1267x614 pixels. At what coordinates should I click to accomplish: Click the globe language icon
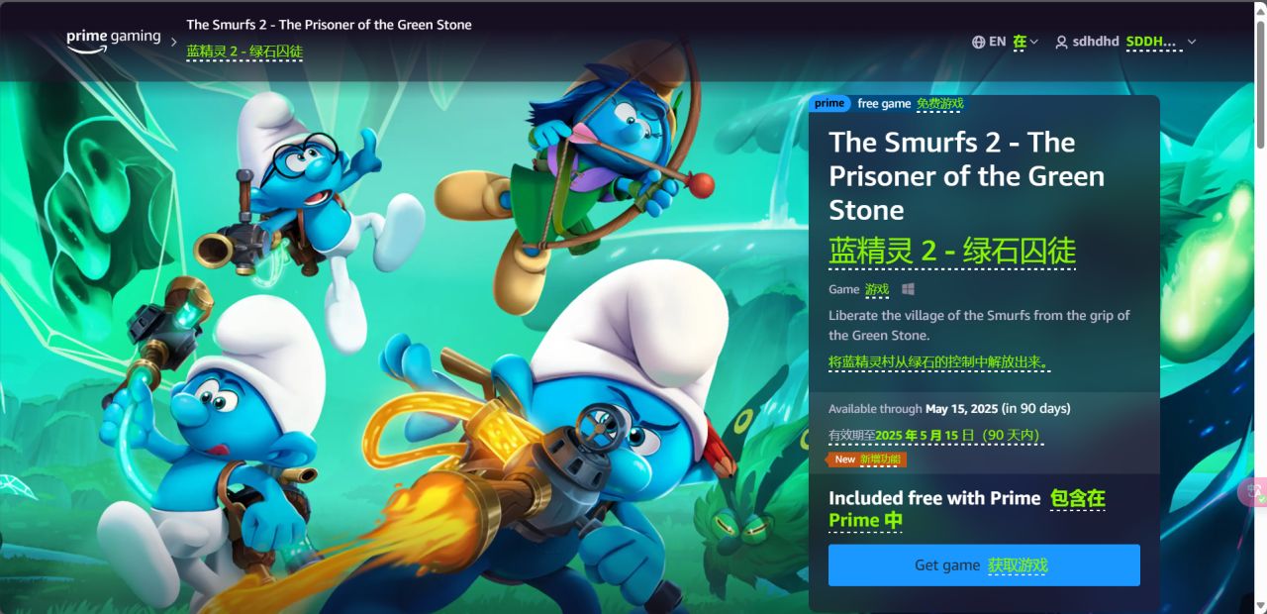[979, 42]
